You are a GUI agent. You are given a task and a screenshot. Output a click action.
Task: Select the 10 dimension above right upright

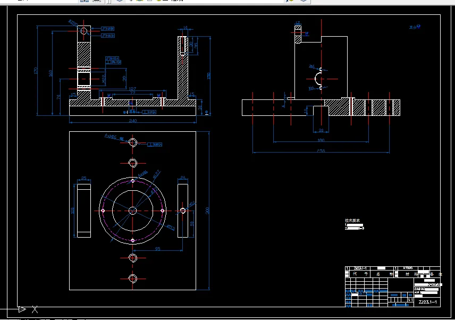(186, 28)
